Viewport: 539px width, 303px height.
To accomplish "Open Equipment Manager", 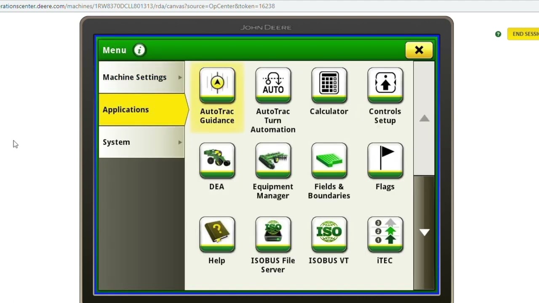I will click(273, 161).
